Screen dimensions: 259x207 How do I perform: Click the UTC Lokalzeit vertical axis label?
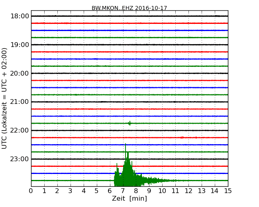point(4,98)
